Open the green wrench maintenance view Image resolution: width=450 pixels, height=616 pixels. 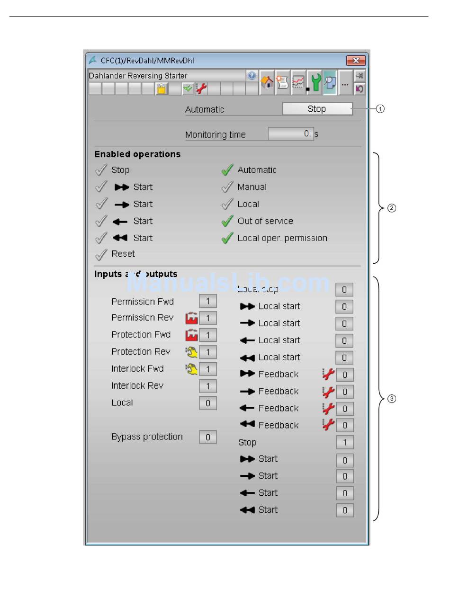pos(315,82)
